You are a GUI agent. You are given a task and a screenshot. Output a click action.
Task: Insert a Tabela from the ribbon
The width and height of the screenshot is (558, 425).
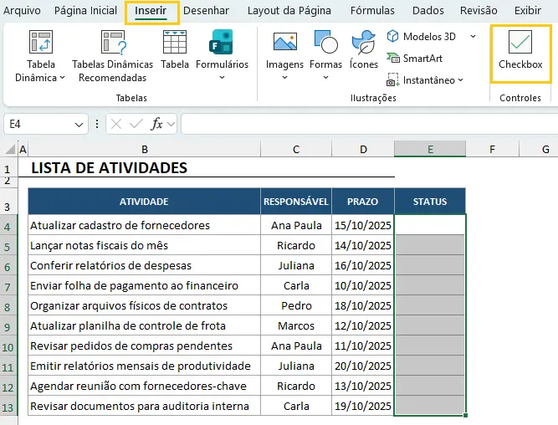pos(175,43)
